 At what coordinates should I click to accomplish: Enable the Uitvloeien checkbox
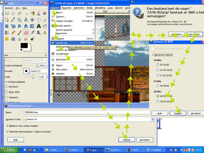point(6,86)
